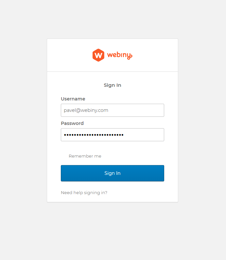Screen dimensions: 226x260
Task: Expand the Need help signing in options
Action: (84, 193)
